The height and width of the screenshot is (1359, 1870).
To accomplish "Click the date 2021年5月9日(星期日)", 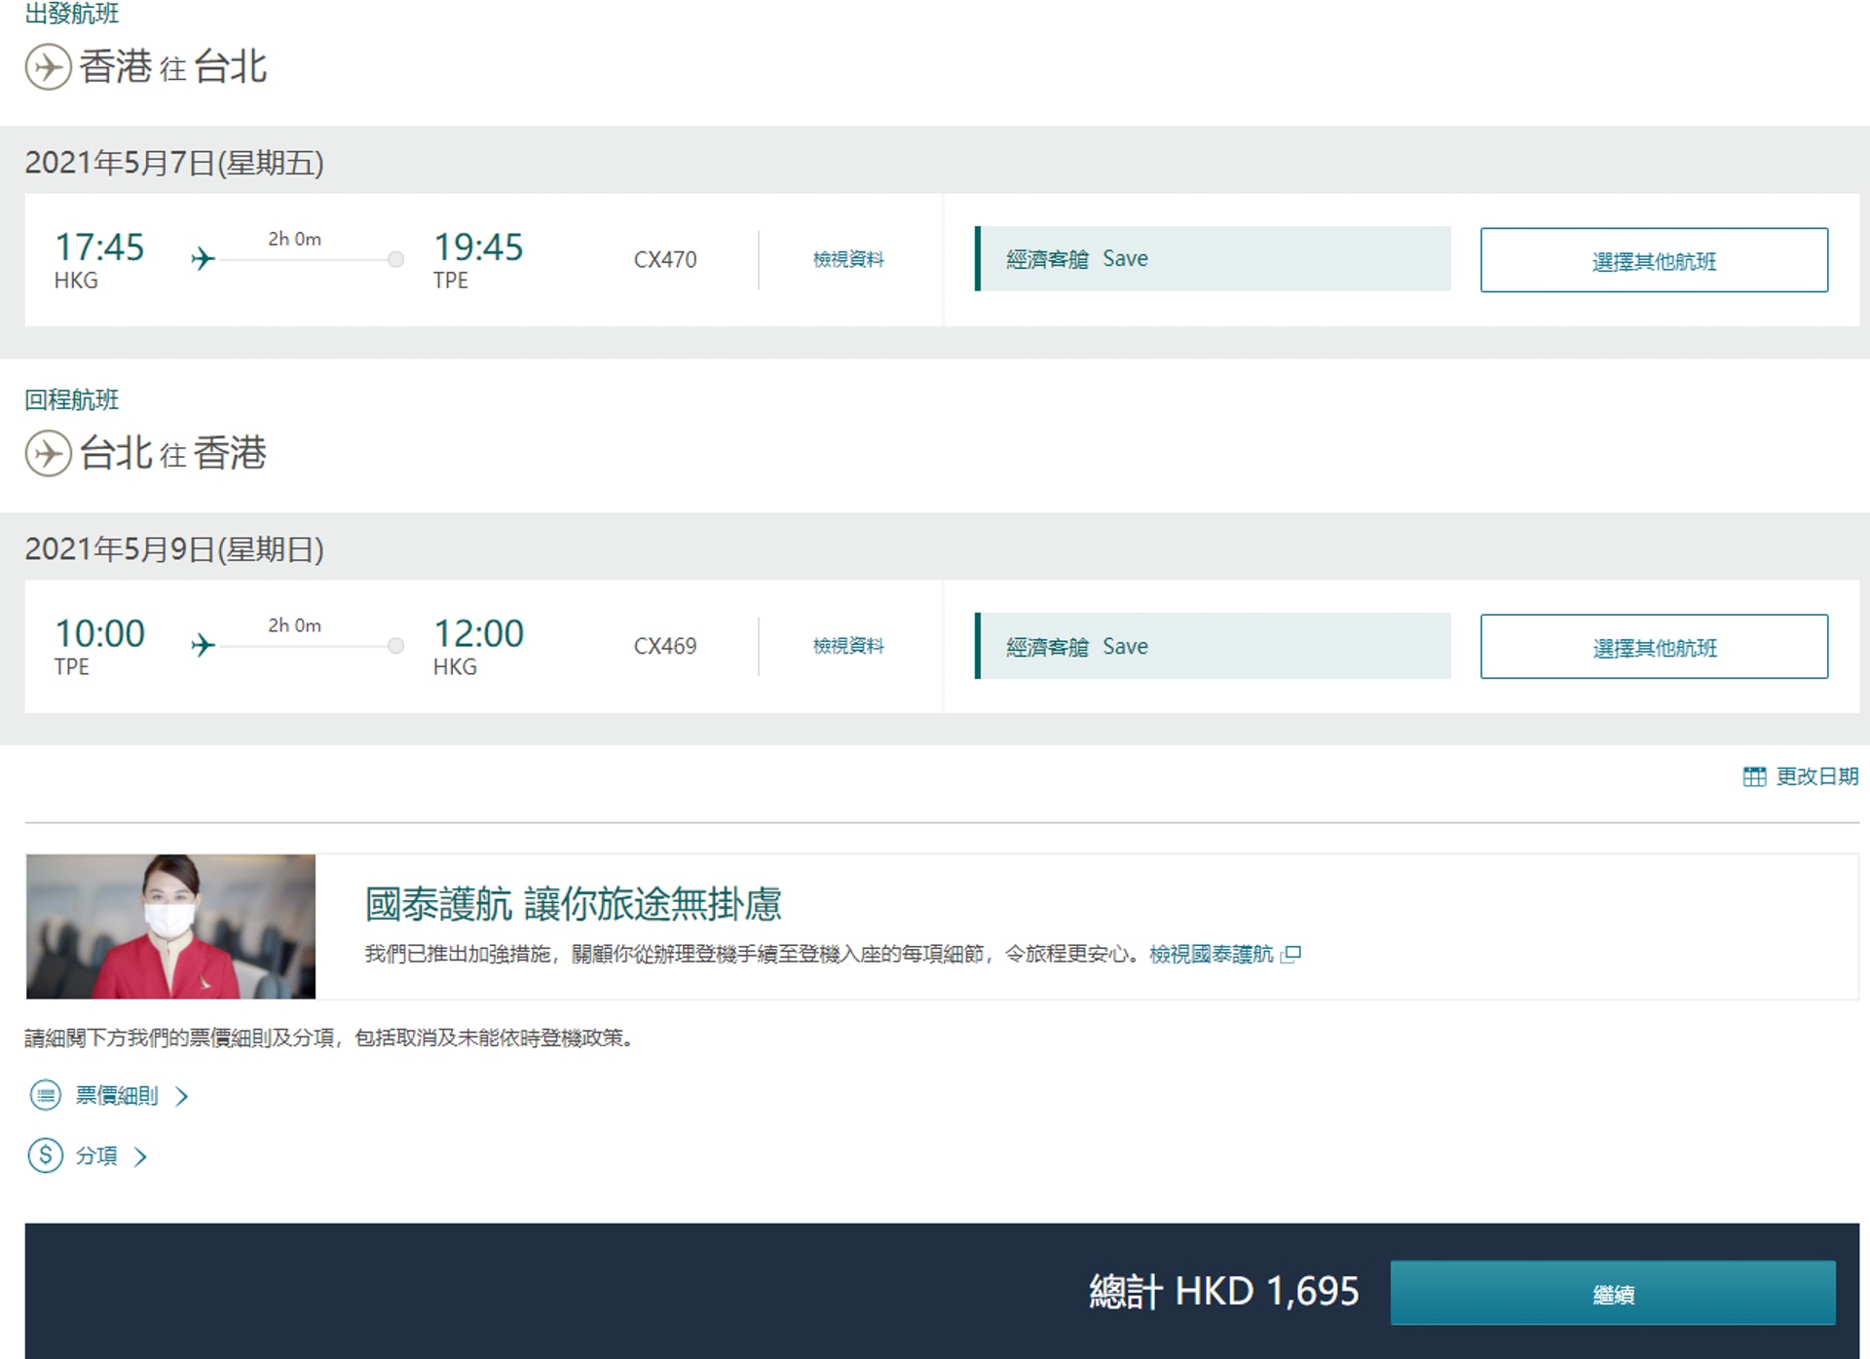I will 174,549.
